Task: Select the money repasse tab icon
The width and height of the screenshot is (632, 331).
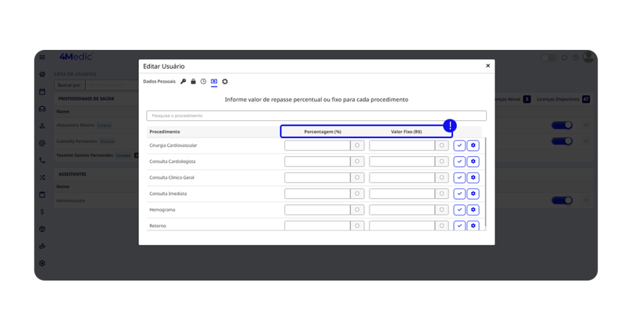Action: (x=214, y=81)
